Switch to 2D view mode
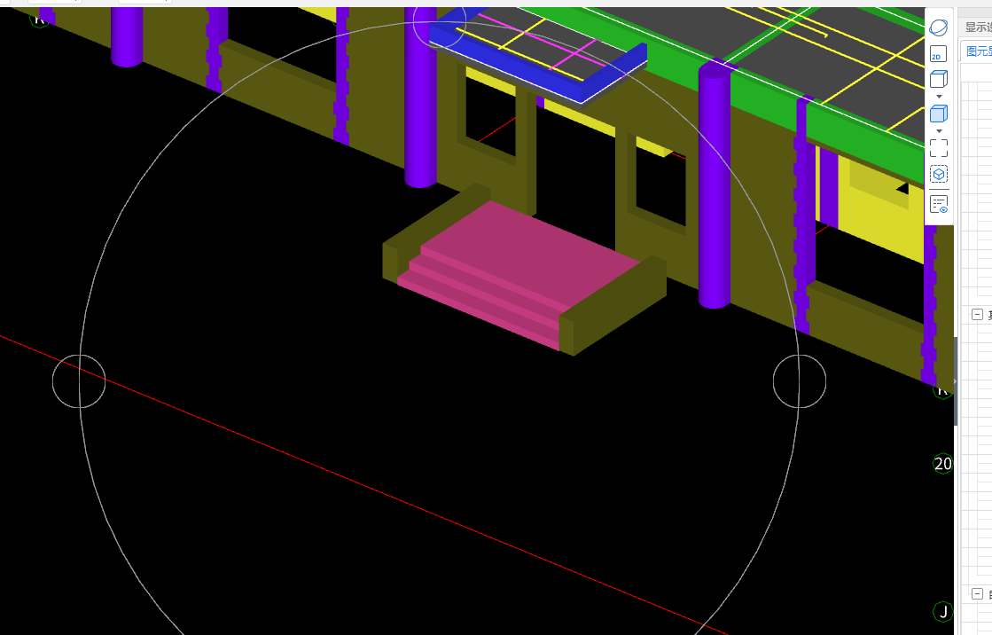The width and height of the screenshot is (992, 635). coord(939,54)
